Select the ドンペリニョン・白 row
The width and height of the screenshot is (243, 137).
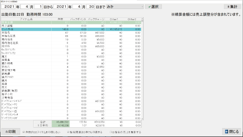(x=71, y=112)
